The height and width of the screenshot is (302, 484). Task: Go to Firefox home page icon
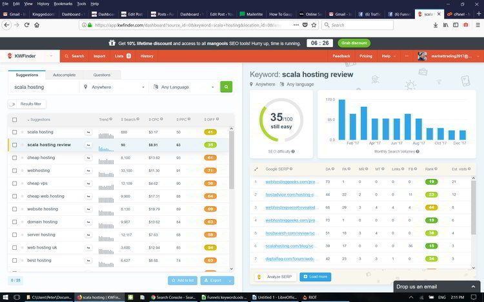37,25
